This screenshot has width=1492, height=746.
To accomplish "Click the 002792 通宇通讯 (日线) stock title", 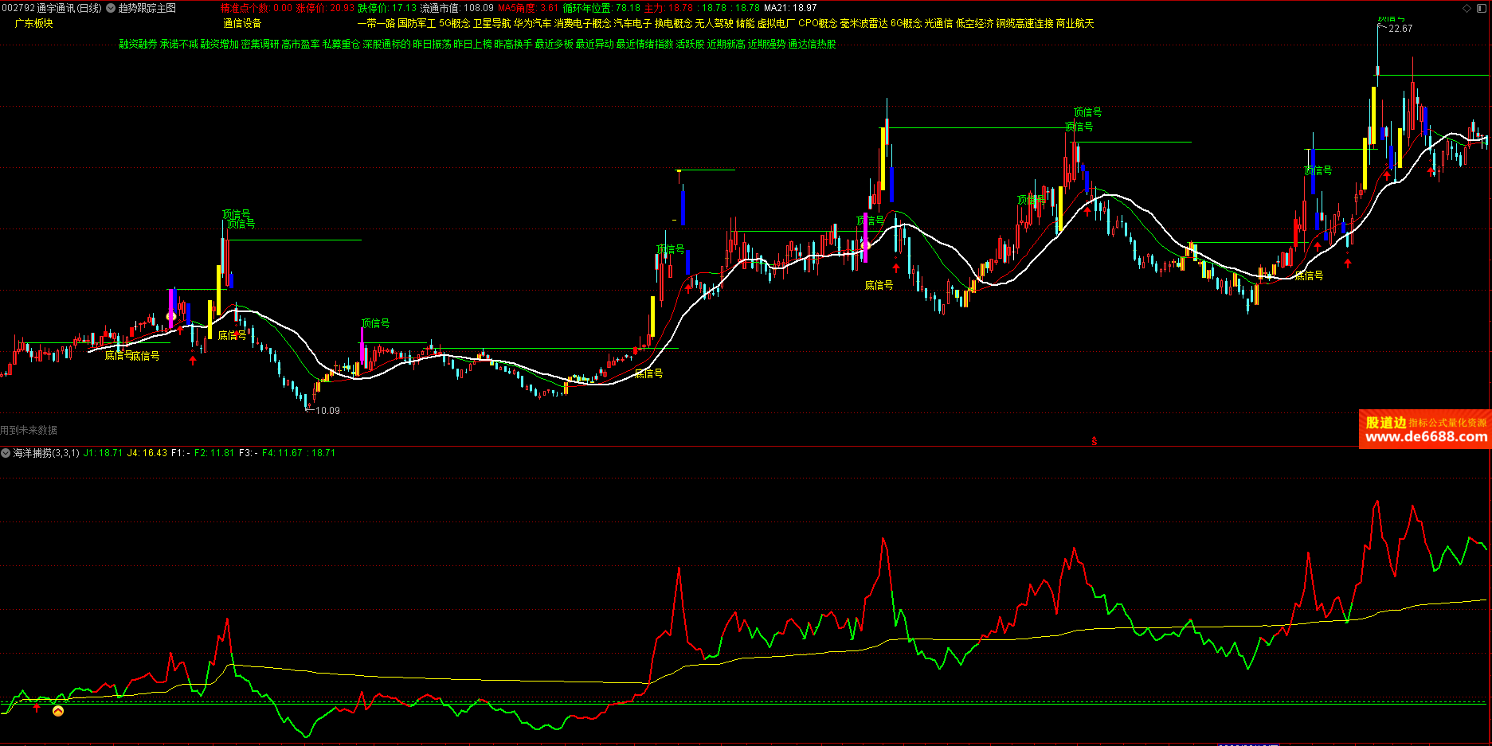I will coord(52,8).
